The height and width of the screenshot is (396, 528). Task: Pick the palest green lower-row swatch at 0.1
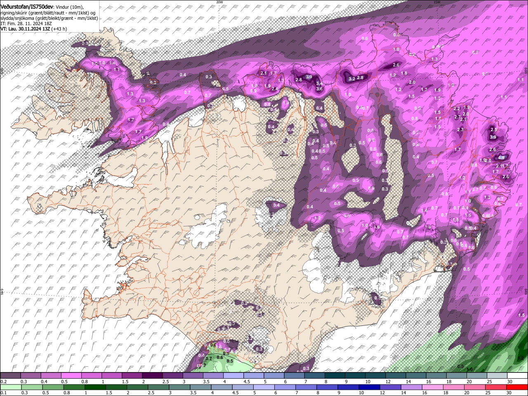point(11,387)
